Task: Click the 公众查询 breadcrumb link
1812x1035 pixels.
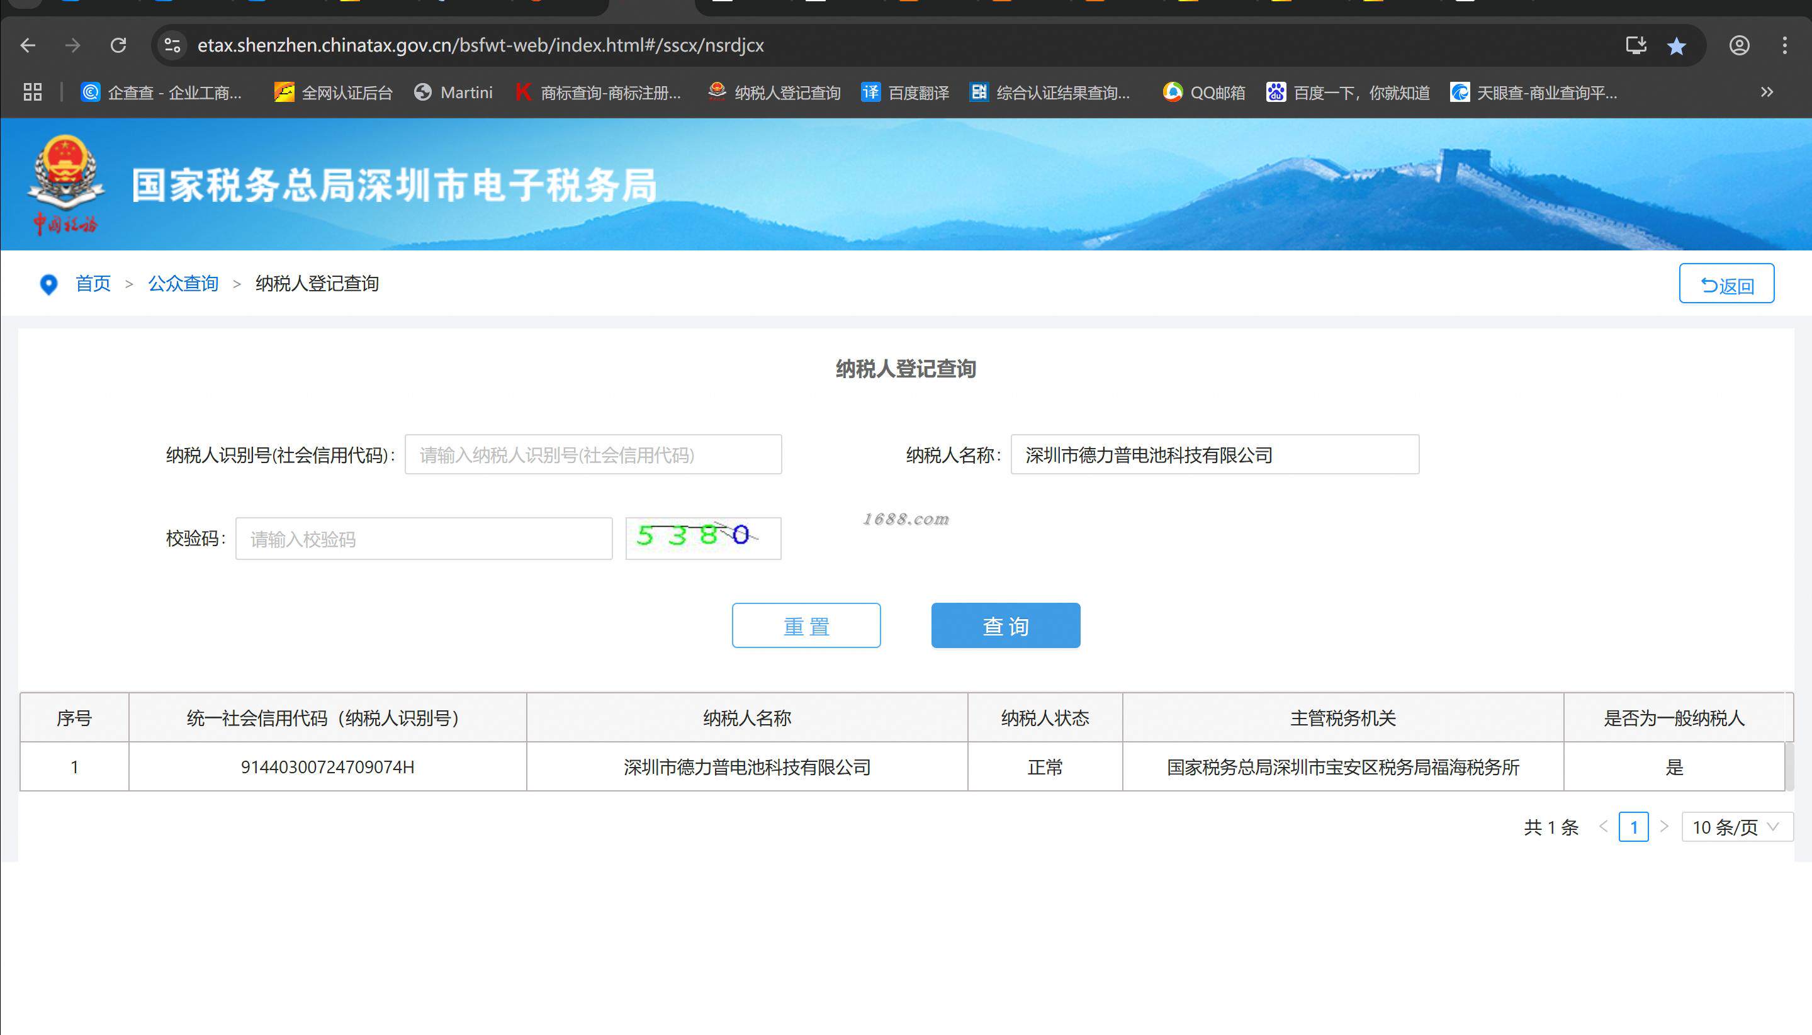Action: click(183, 284)
